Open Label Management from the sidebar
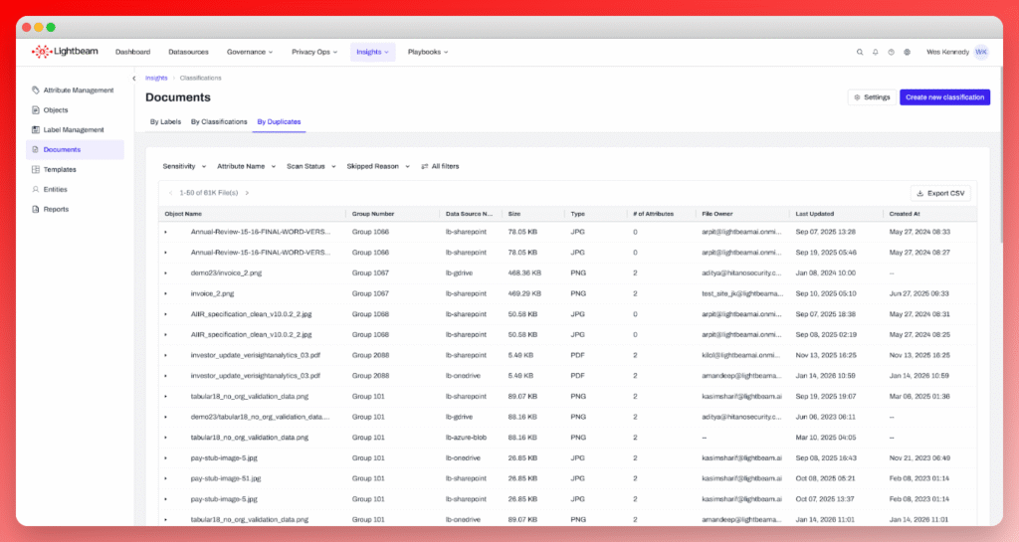This screenshot has width=1019, height=542. pos(73,130)
